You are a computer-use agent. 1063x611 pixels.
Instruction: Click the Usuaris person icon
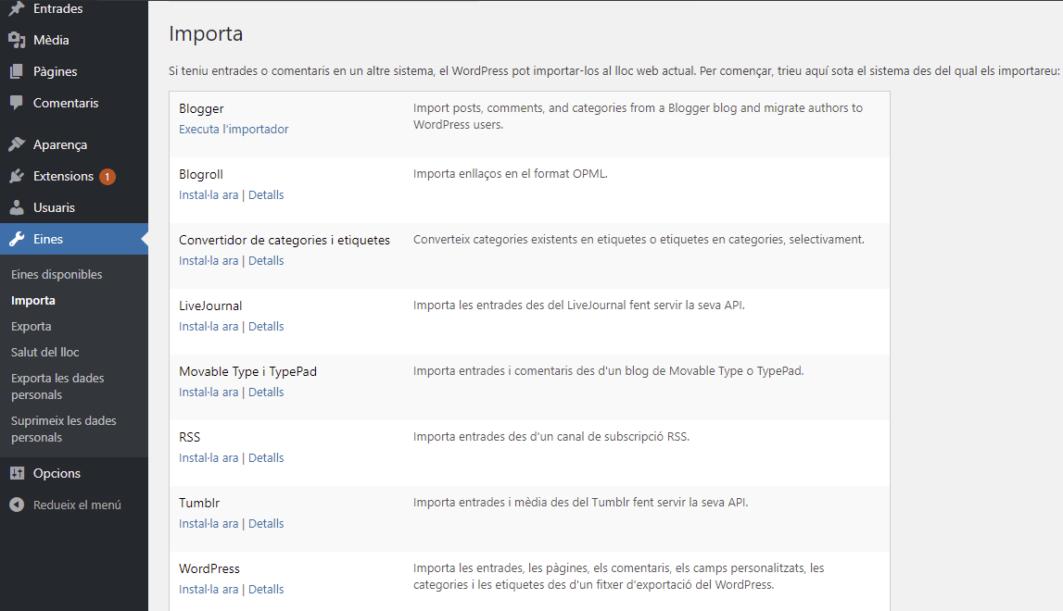[17, 207]
